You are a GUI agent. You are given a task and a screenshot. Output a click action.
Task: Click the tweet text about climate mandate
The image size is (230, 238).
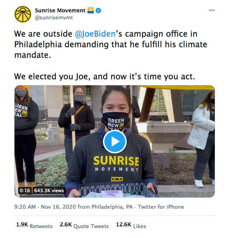(111, 44)
